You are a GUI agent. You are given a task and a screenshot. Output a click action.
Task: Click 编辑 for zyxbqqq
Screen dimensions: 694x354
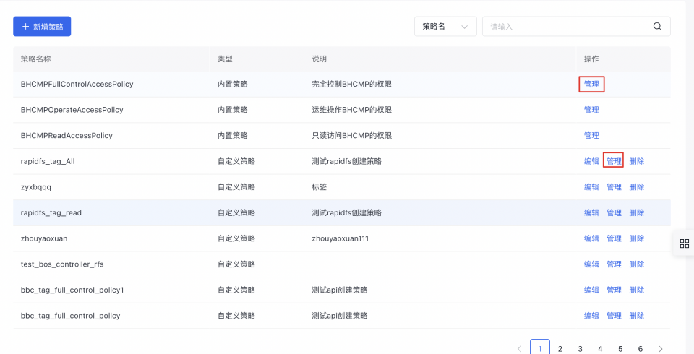pyautogui.click(x=591, y=186)
